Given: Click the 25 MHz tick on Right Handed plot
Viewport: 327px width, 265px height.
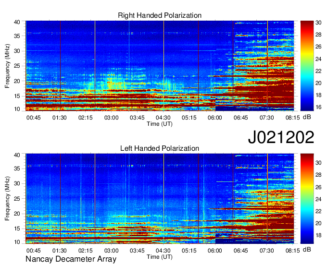Looking at the screenshot, I should pos(17,66).
